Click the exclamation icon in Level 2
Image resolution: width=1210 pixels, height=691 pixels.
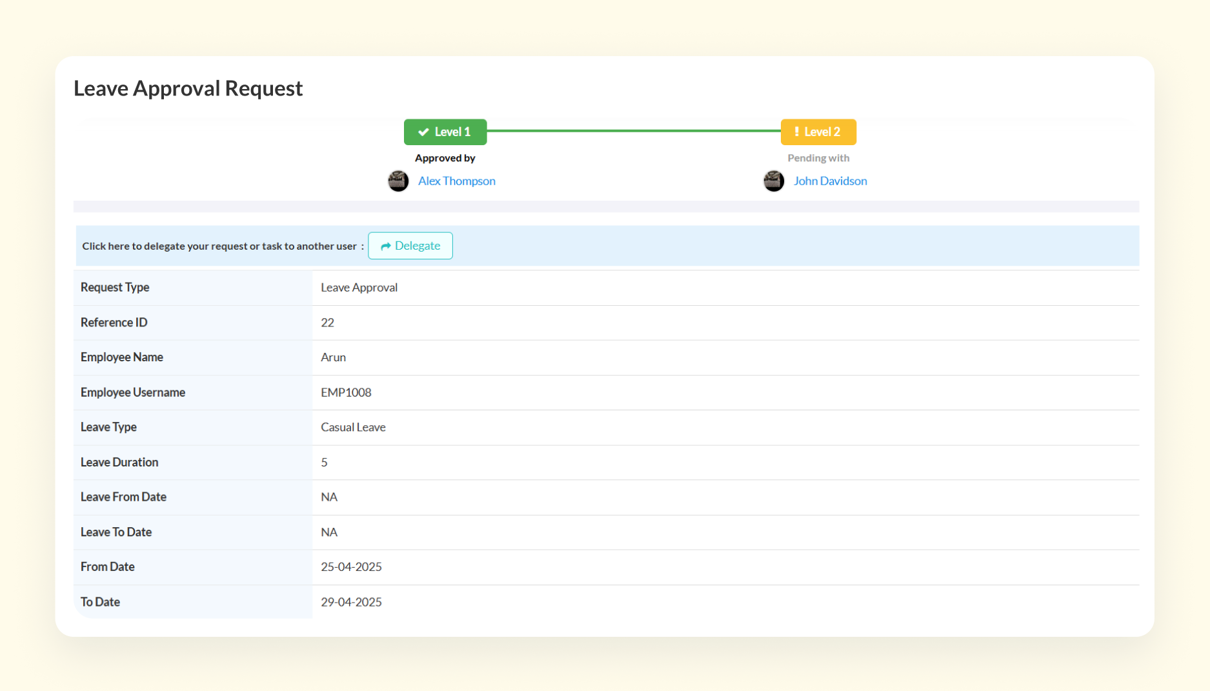tap(796, 132)
